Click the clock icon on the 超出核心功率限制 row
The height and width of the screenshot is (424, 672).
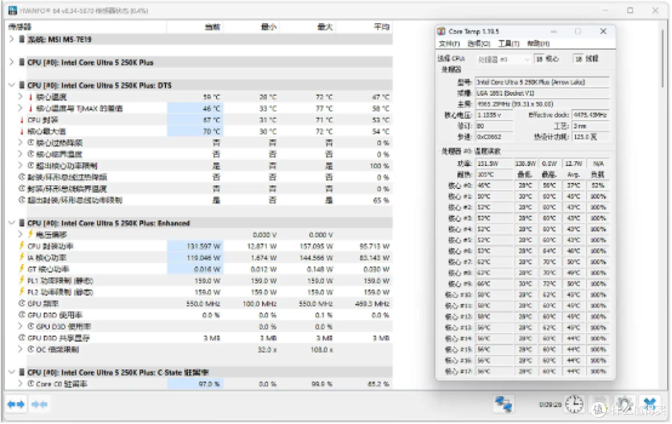pyautogui.click(x=31, y=166)
